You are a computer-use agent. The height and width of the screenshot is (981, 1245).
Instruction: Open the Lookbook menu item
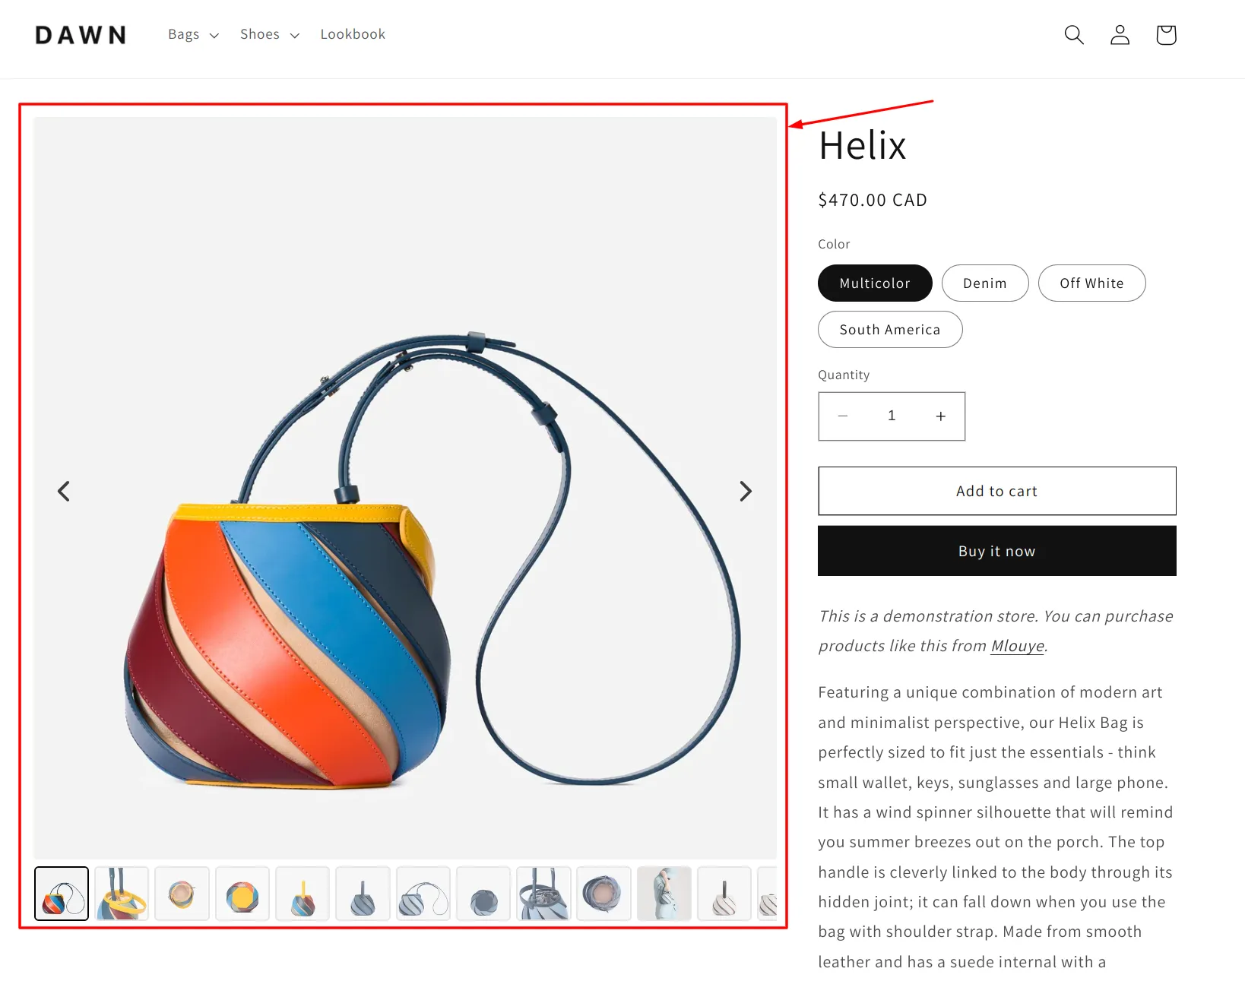click(x=353, y=35)
